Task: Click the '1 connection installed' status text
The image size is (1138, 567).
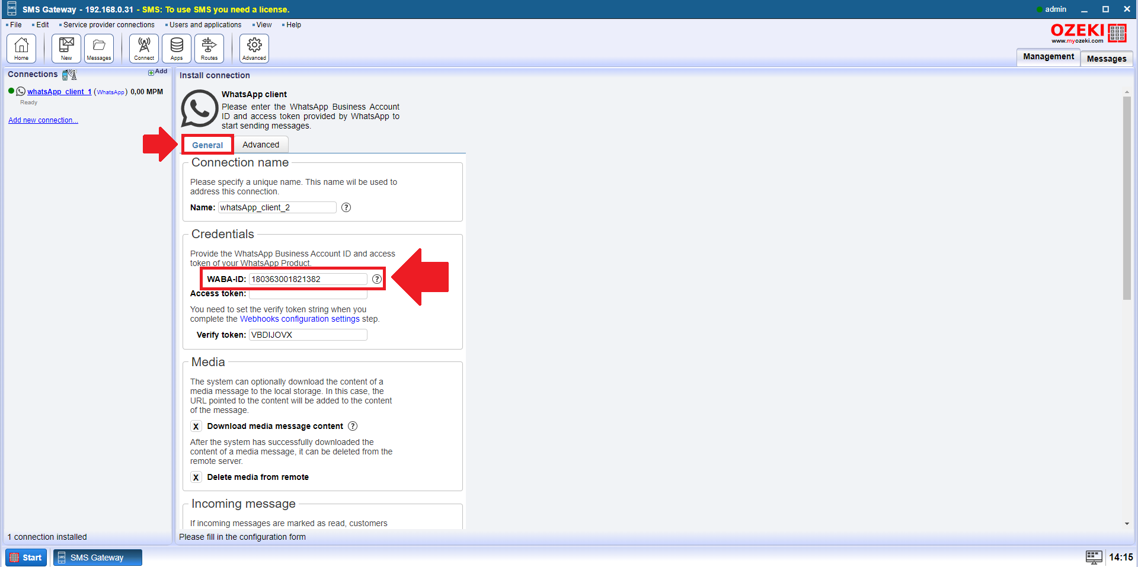Action: coord(47,537)
